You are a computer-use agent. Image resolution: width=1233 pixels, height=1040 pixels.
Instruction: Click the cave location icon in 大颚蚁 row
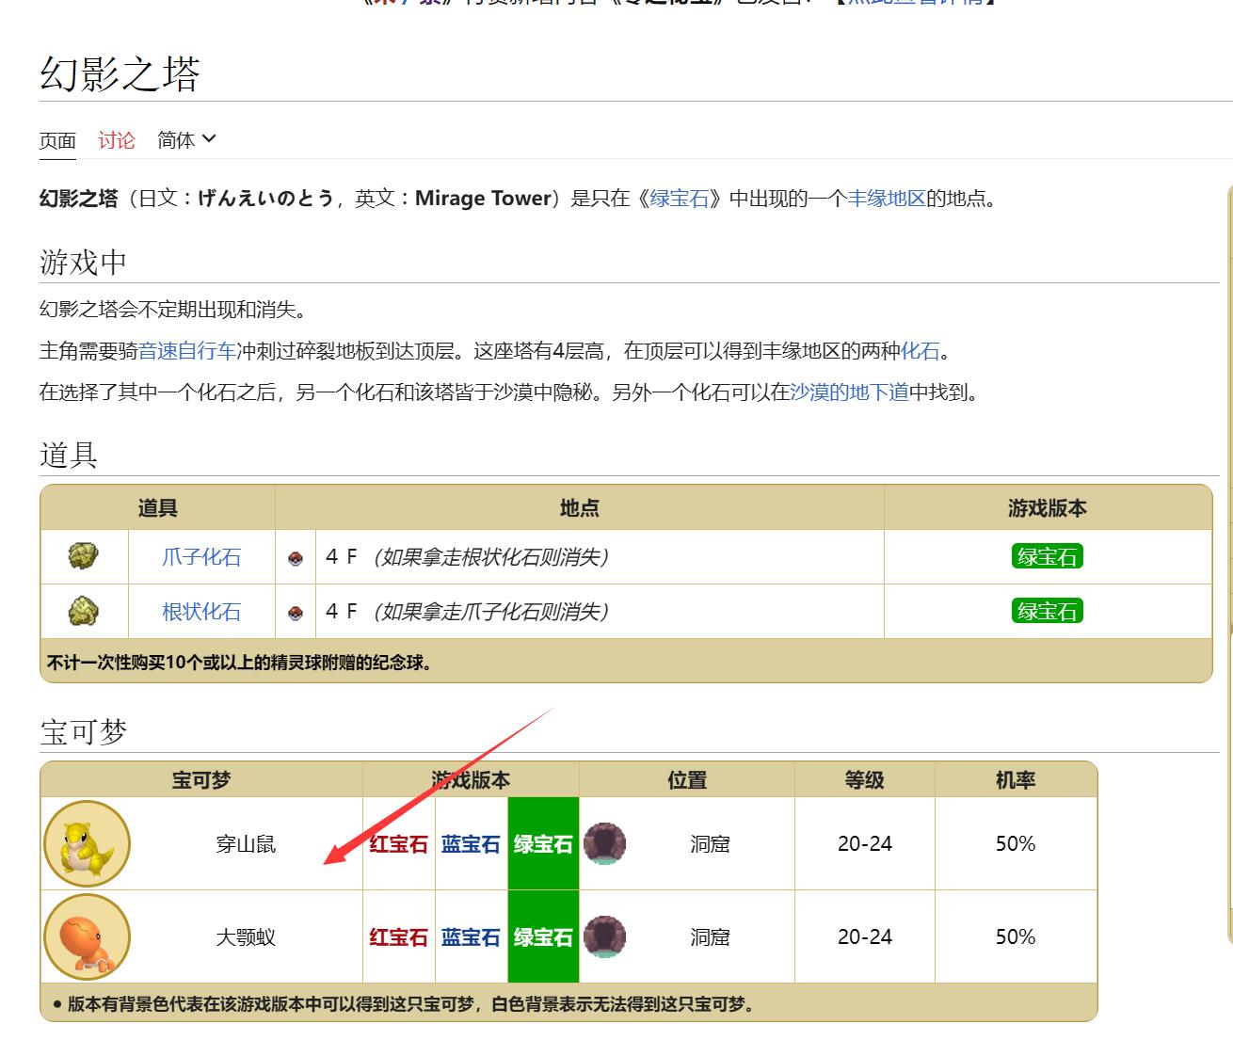click(605, 936)
